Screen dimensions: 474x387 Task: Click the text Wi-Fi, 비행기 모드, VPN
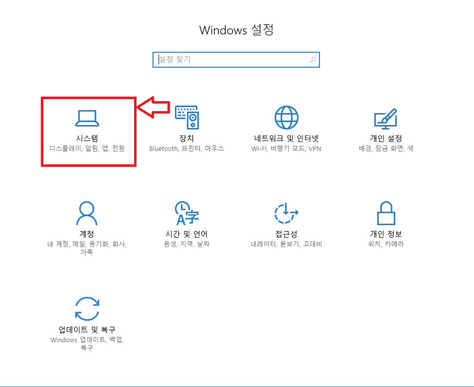[x=286, y=148]
